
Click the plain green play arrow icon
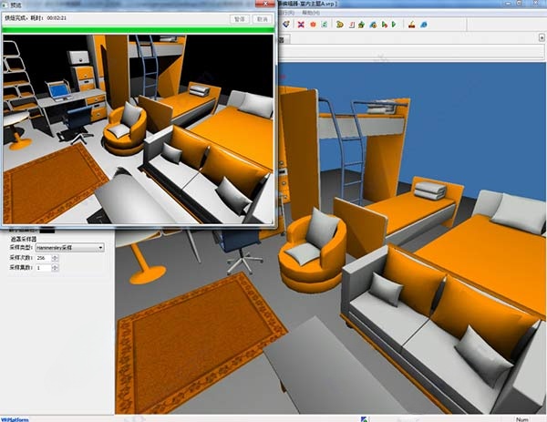(394, 25)
